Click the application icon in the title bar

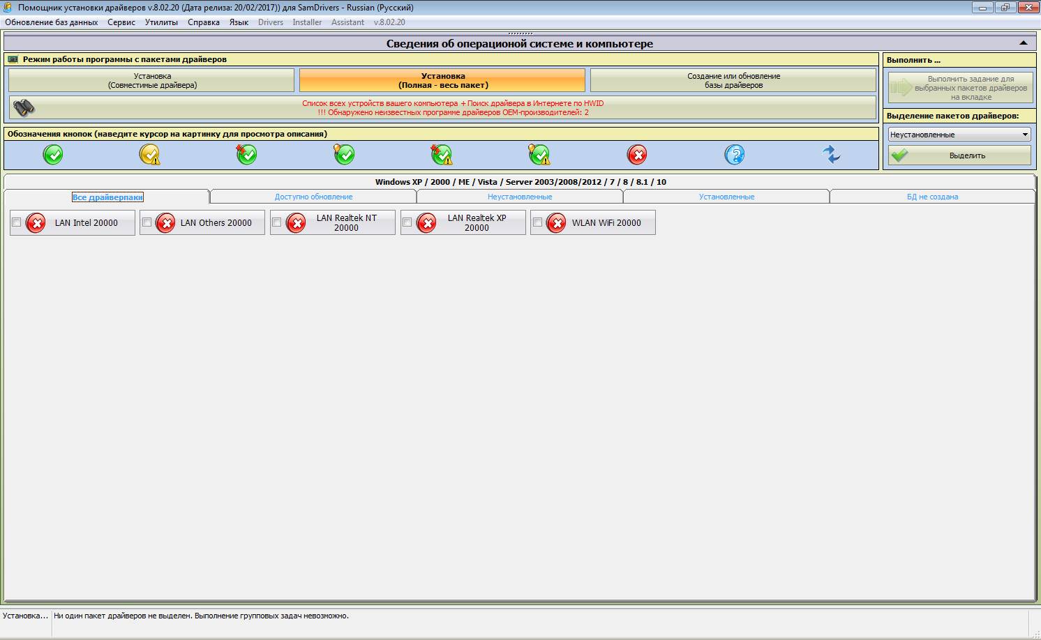[x=8, y=8]
